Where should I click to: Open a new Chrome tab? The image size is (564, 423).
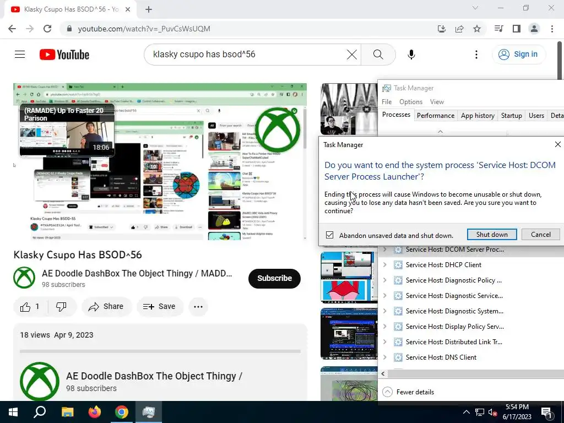[149, 9]
